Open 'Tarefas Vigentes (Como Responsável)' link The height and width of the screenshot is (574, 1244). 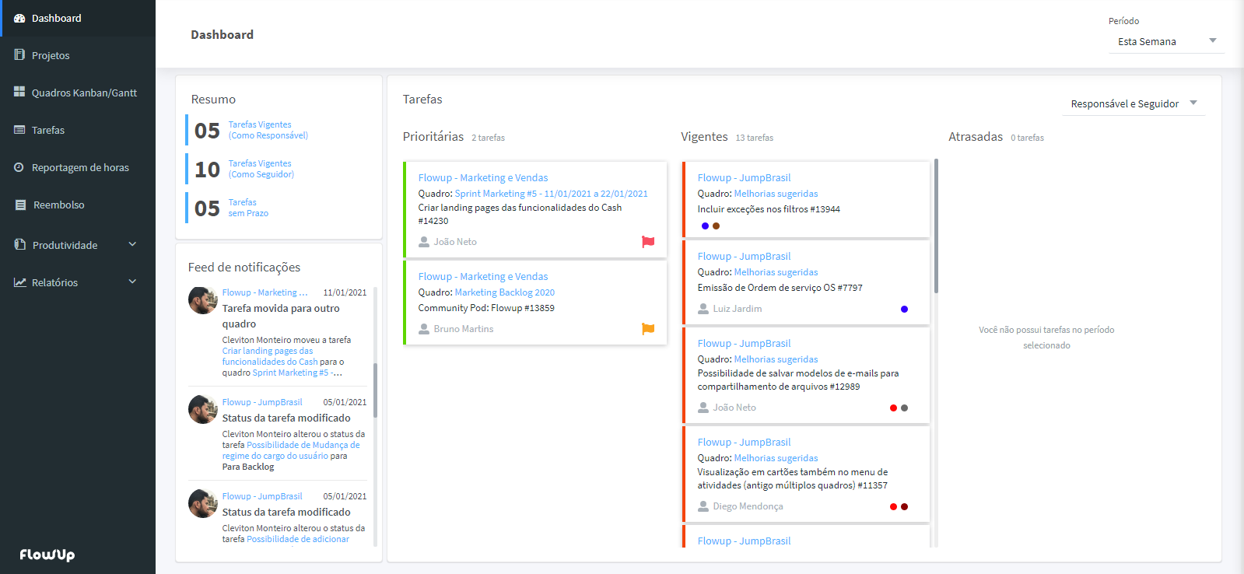[268, 130]
